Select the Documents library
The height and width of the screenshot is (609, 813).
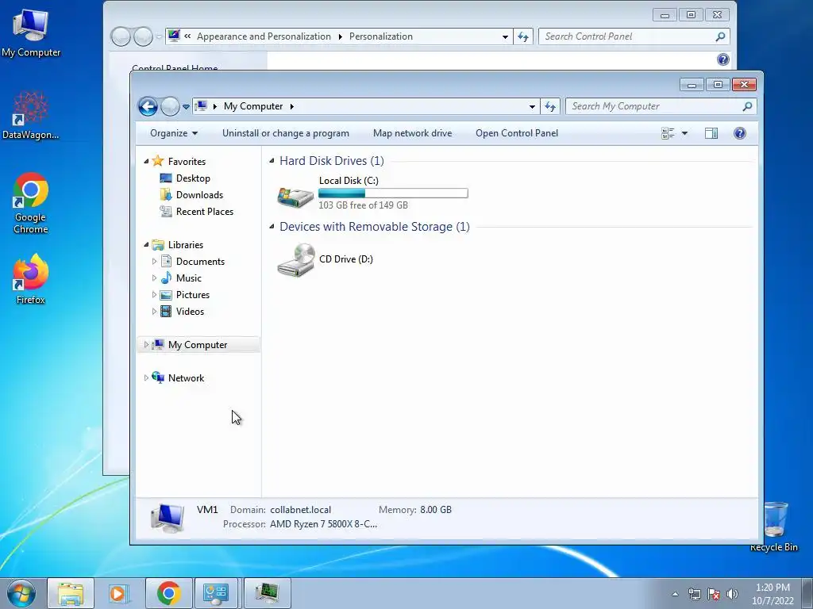200,262
